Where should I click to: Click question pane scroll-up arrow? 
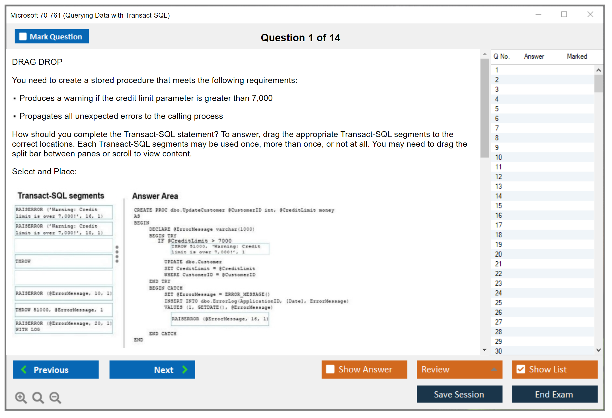tap(484, 54)
